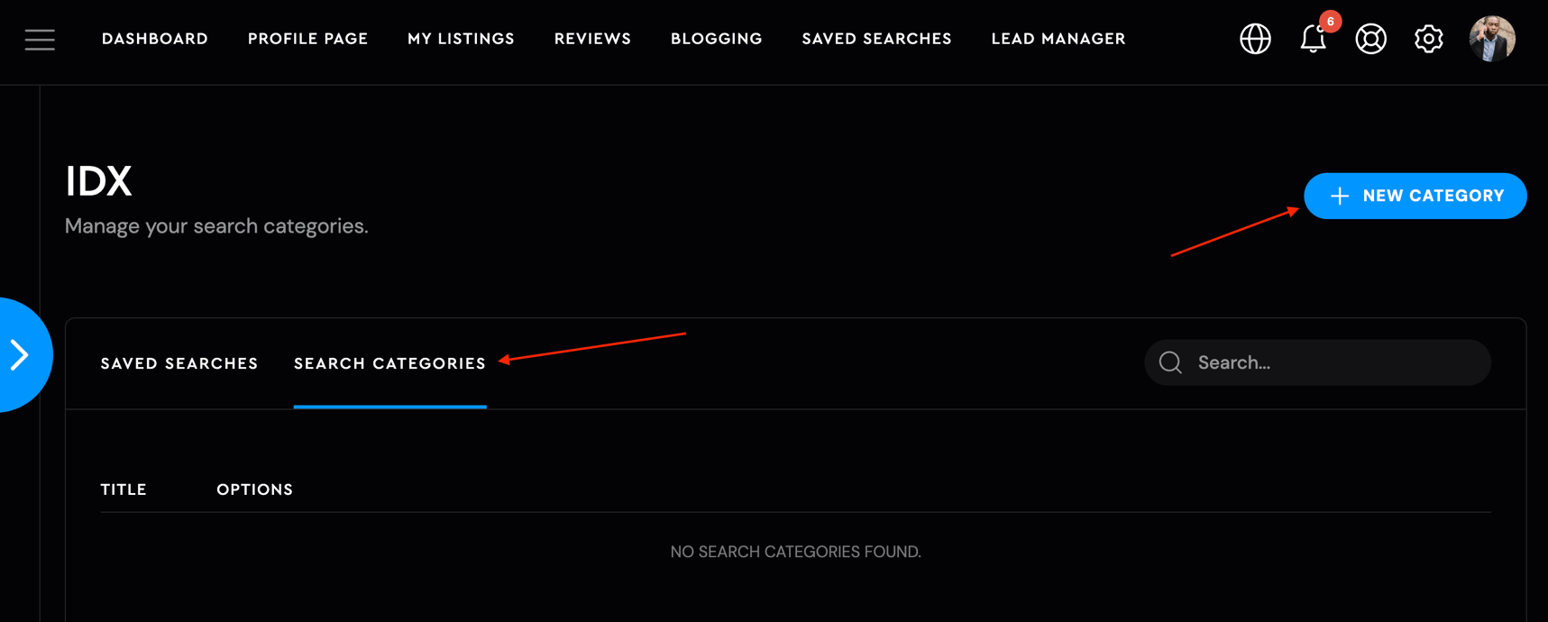Click the Title column header

[x=124, y=489]
